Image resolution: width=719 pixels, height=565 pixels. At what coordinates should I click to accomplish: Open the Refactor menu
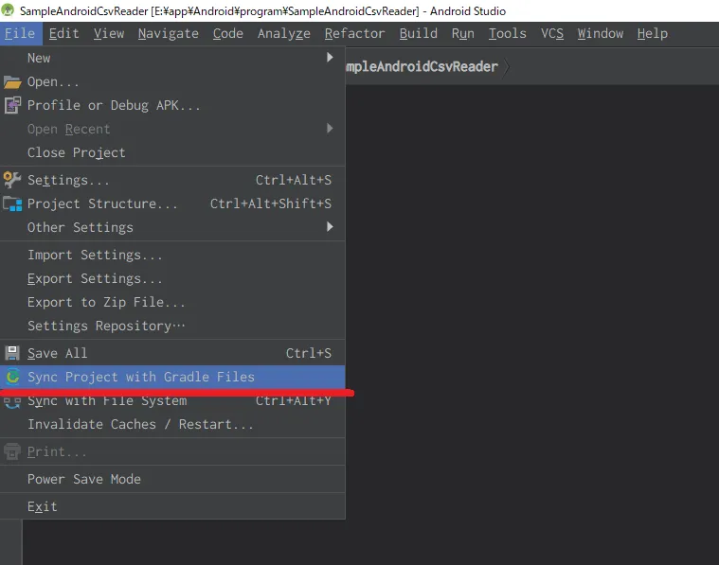click(x=354, y=33)
